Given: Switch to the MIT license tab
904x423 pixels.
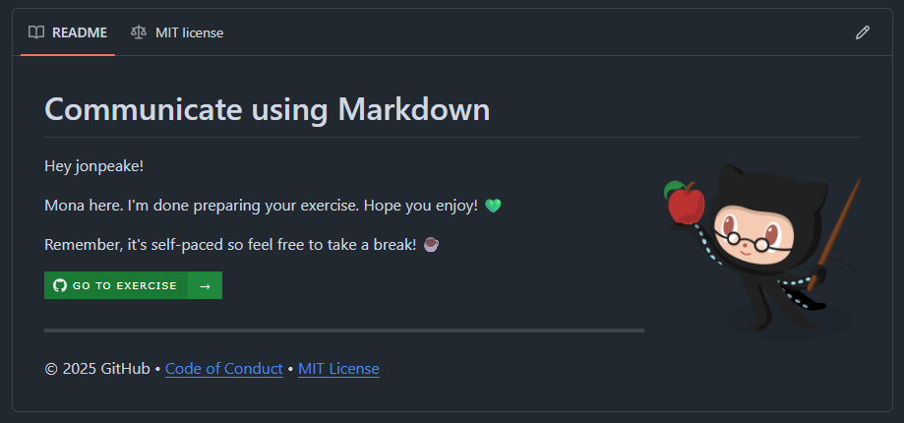Looking at the screenshot, I should pyautogui.click(x=177, y=32).
